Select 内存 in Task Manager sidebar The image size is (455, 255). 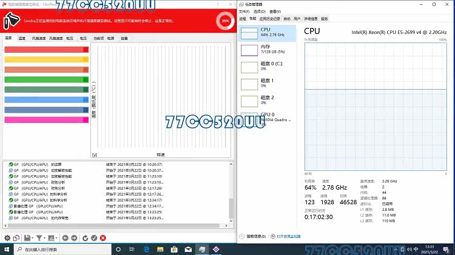(x=268, y=50)
